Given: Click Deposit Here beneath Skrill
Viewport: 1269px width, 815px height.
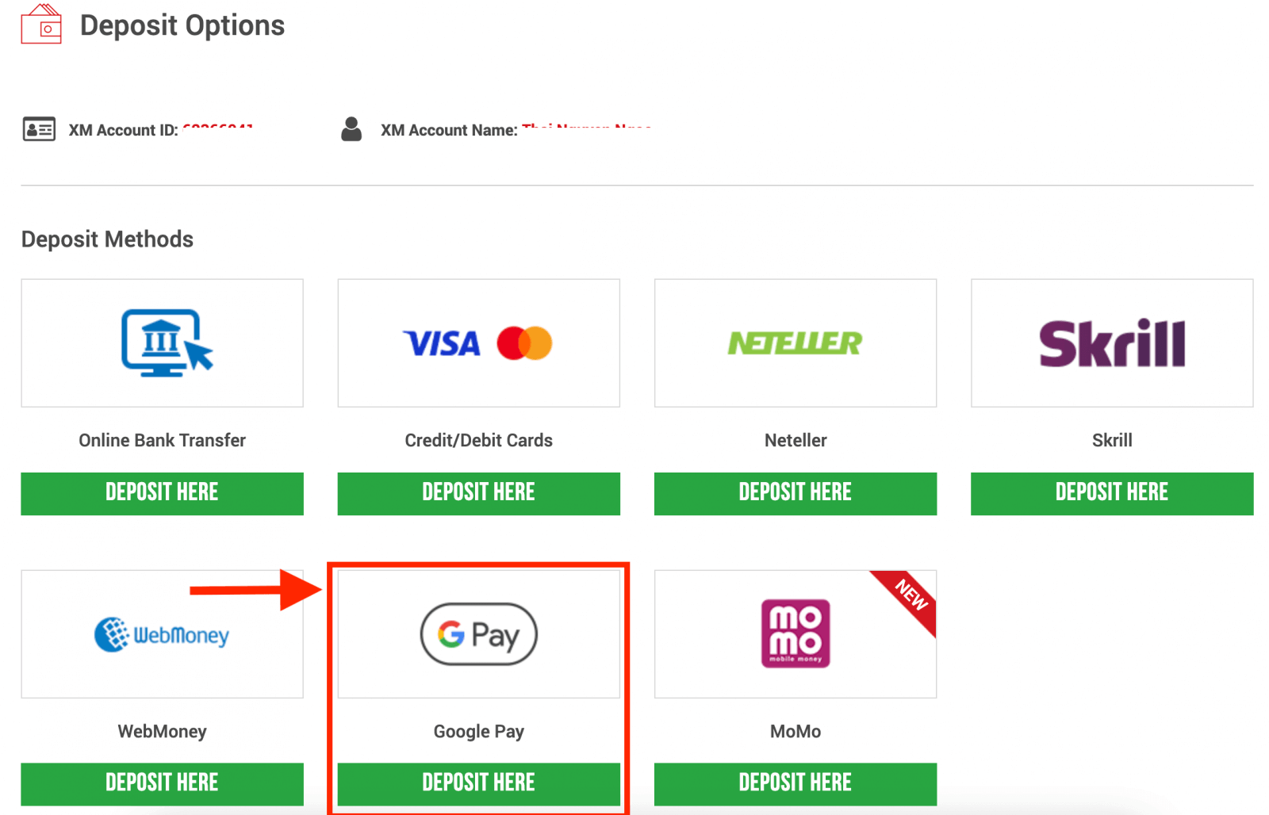Looking at the screenshot, I should (1111, 492).
